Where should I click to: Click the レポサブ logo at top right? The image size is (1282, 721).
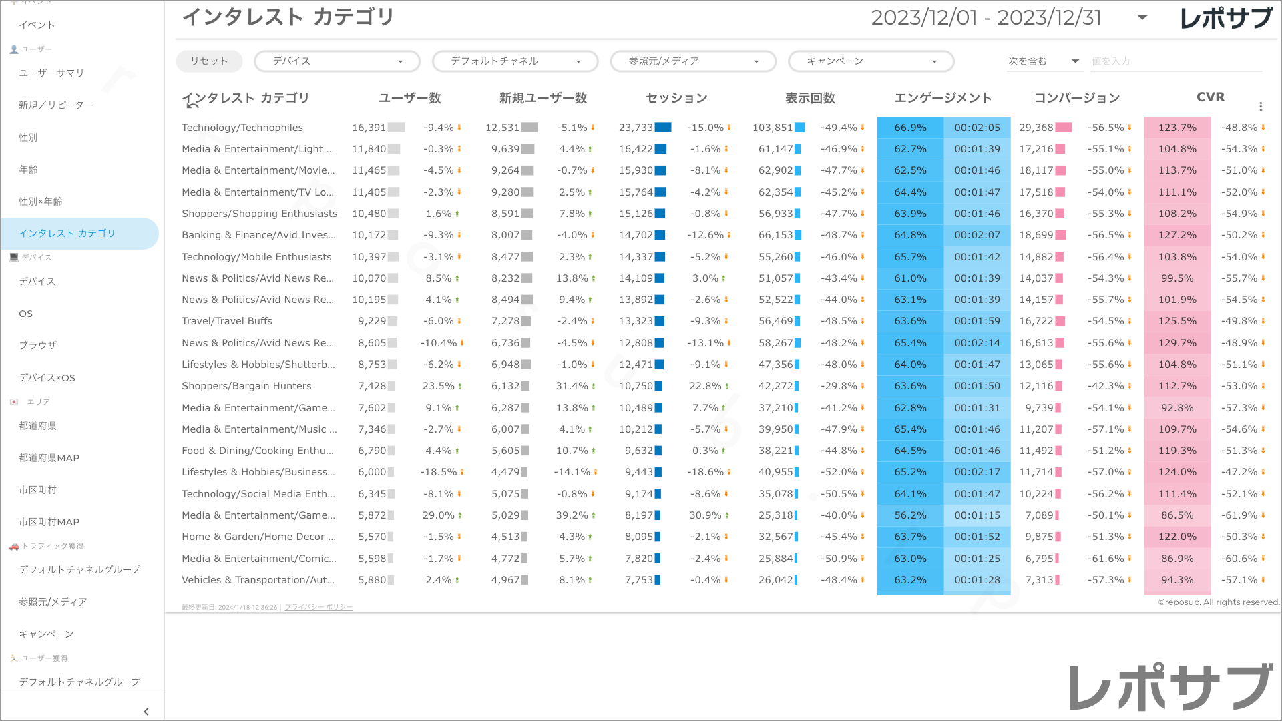pos(1226,18)
